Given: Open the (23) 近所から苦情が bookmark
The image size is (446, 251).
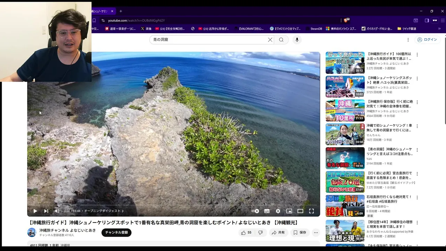Looking at the screenshot, I should coord(213,29).
